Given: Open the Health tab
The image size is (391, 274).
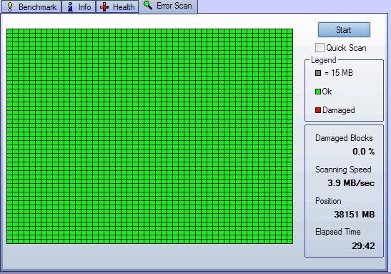Looking at the screenshot, I should pyautogui.click(x=117, y=6).
